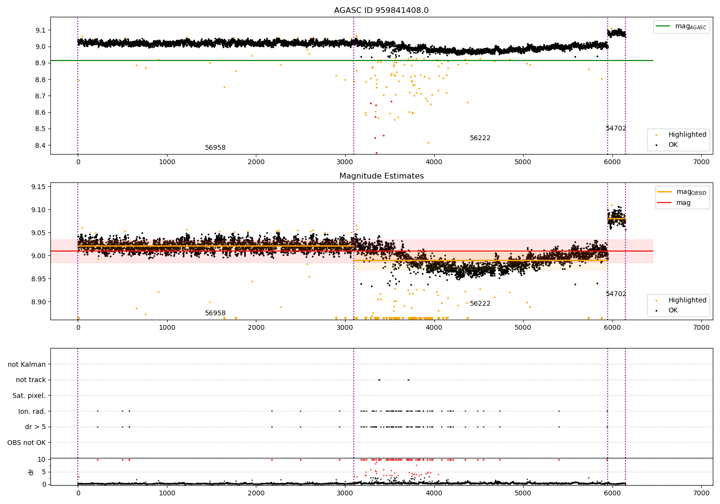This screenshot has height=504, width=720.
Task: Click the '3000' x-tick under the top plot
Action: 345,162
